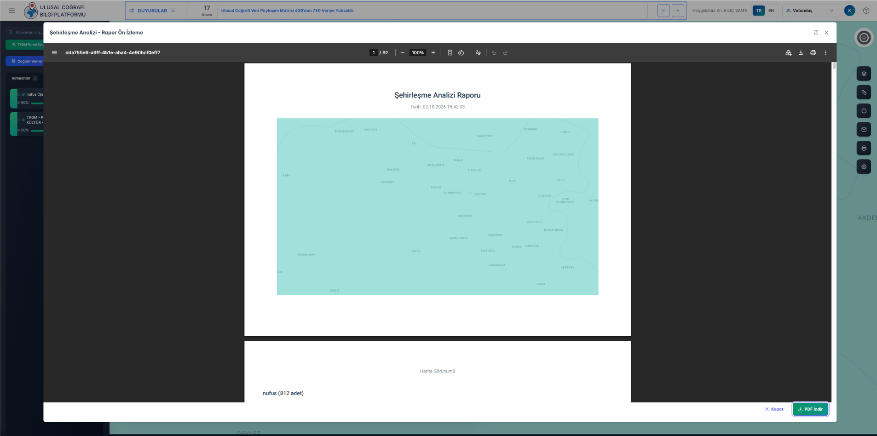Toggle visibility of nufus layer
Viewport: 877px width, 436px height.
click(23, 94)
